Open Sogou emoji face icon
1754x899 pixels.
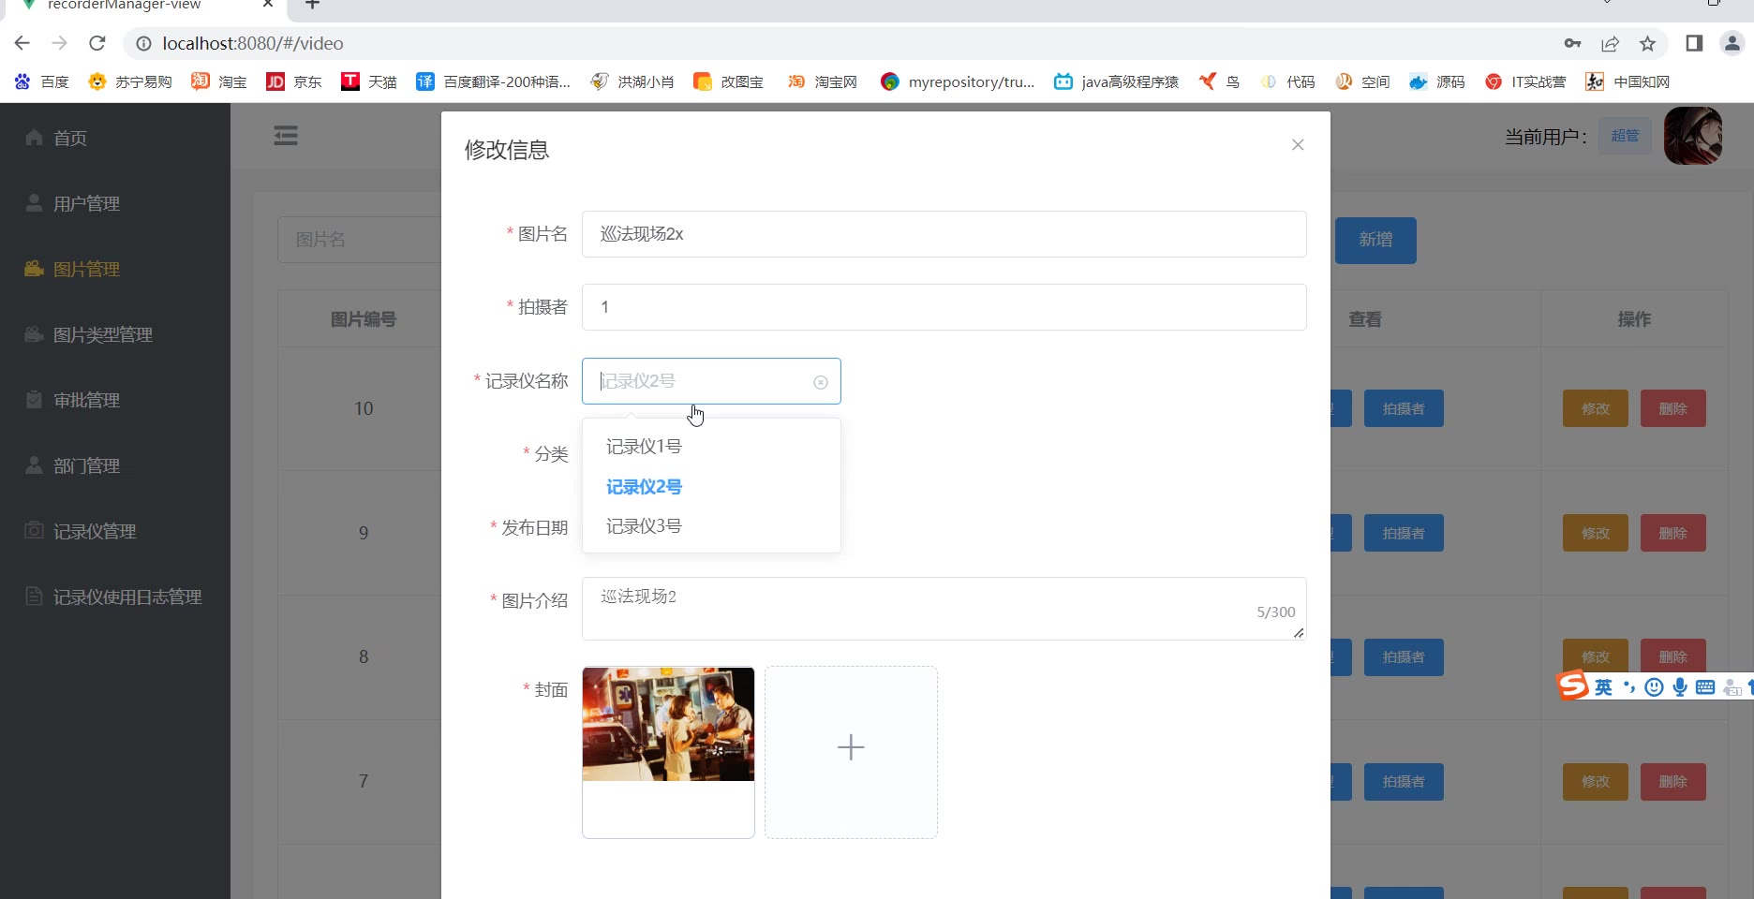pos(1655,687)
